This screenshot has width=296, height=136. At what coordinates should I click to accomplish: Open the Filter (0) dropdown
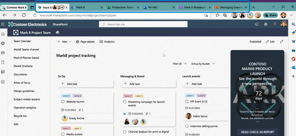tap(180, 64)
